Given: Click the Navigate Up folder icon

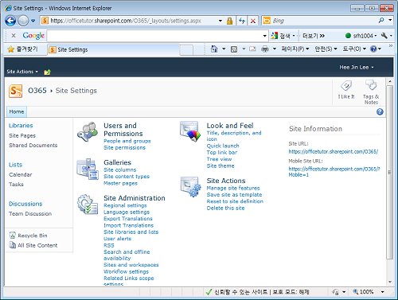Looking at the screenshot, I should pos(47,72).
